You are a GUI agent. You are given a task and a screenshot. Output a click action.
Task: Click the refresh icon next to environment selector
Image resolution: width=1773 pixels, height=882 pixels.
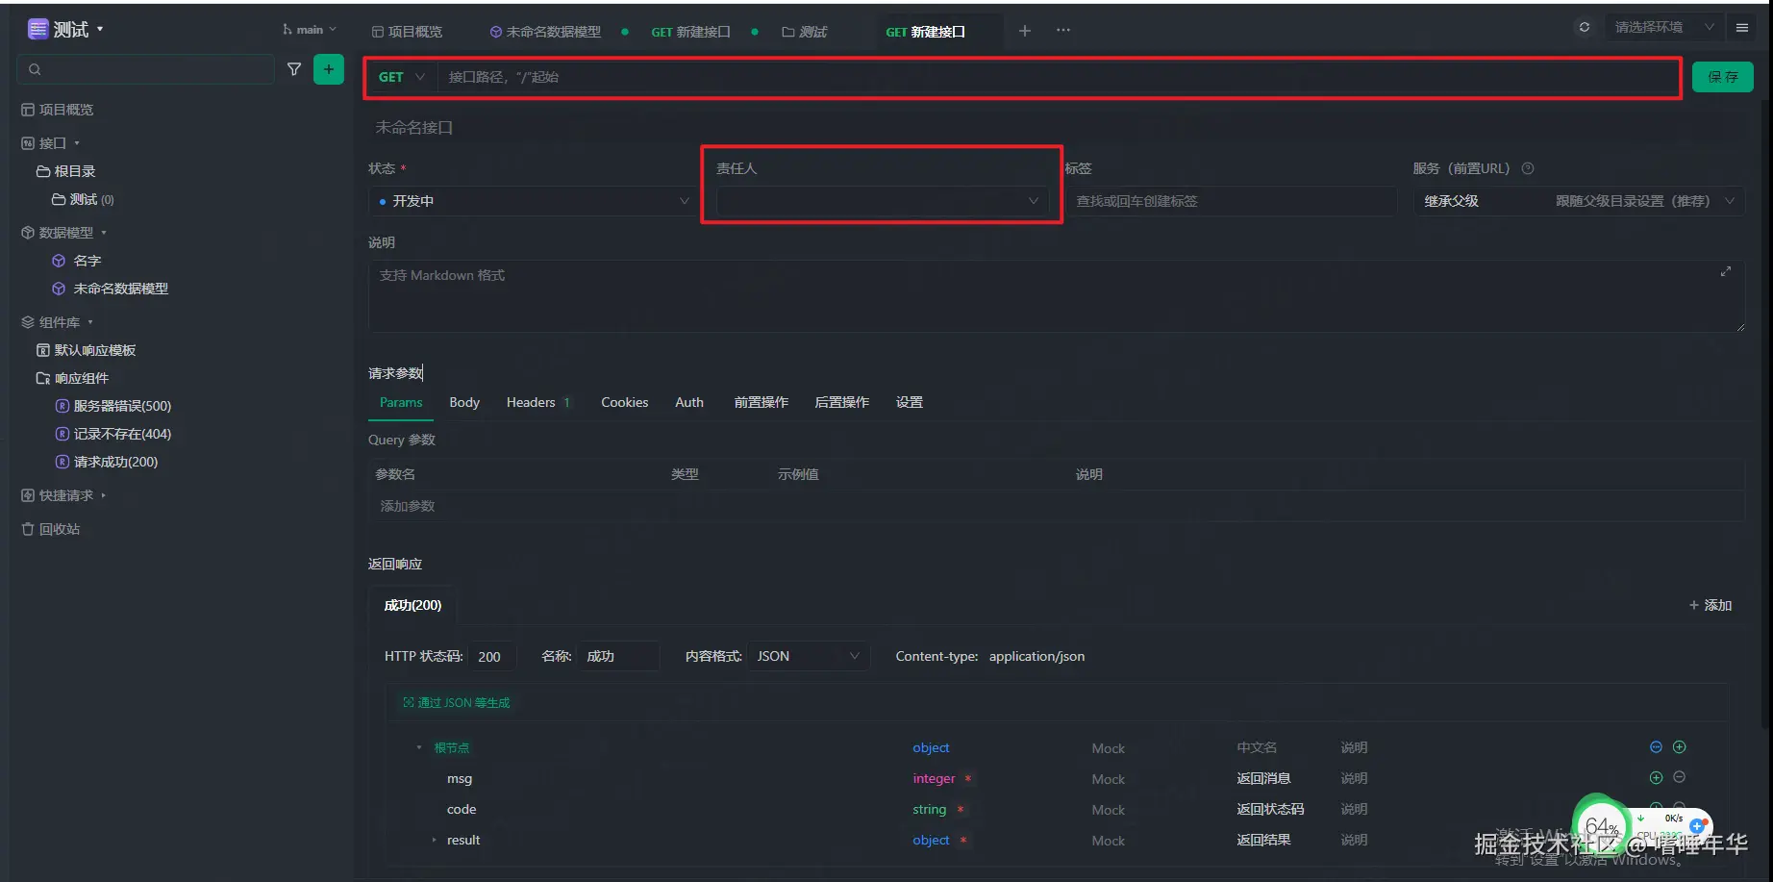click(x=1585, y=27)
